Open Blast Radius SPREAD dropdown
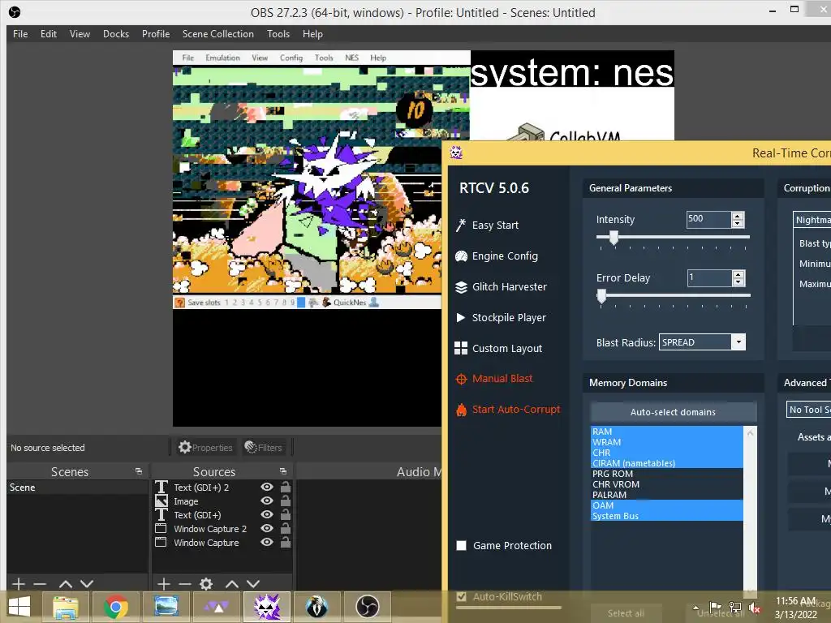 (738, 342)
